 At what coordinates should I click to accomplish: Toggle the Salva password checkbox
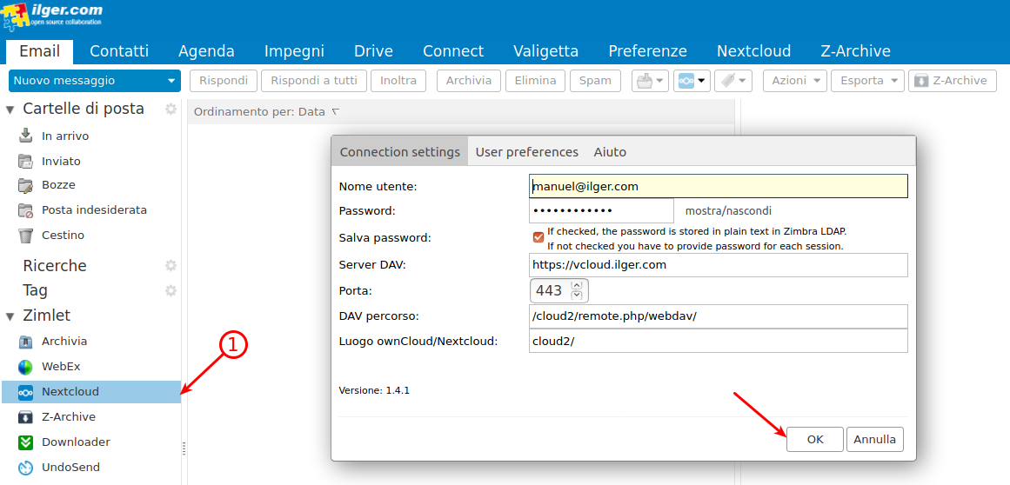click(x=538, y=237)
